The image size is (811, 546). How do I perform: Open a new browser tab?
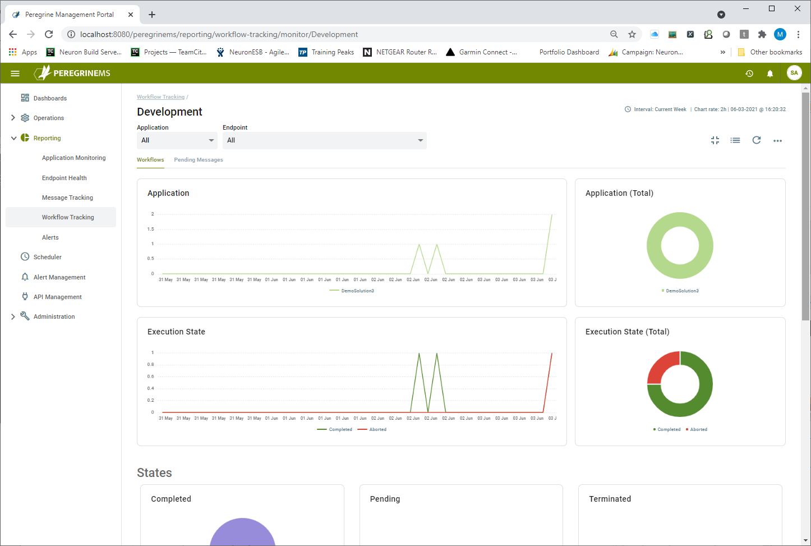click(x=152, y=15)
